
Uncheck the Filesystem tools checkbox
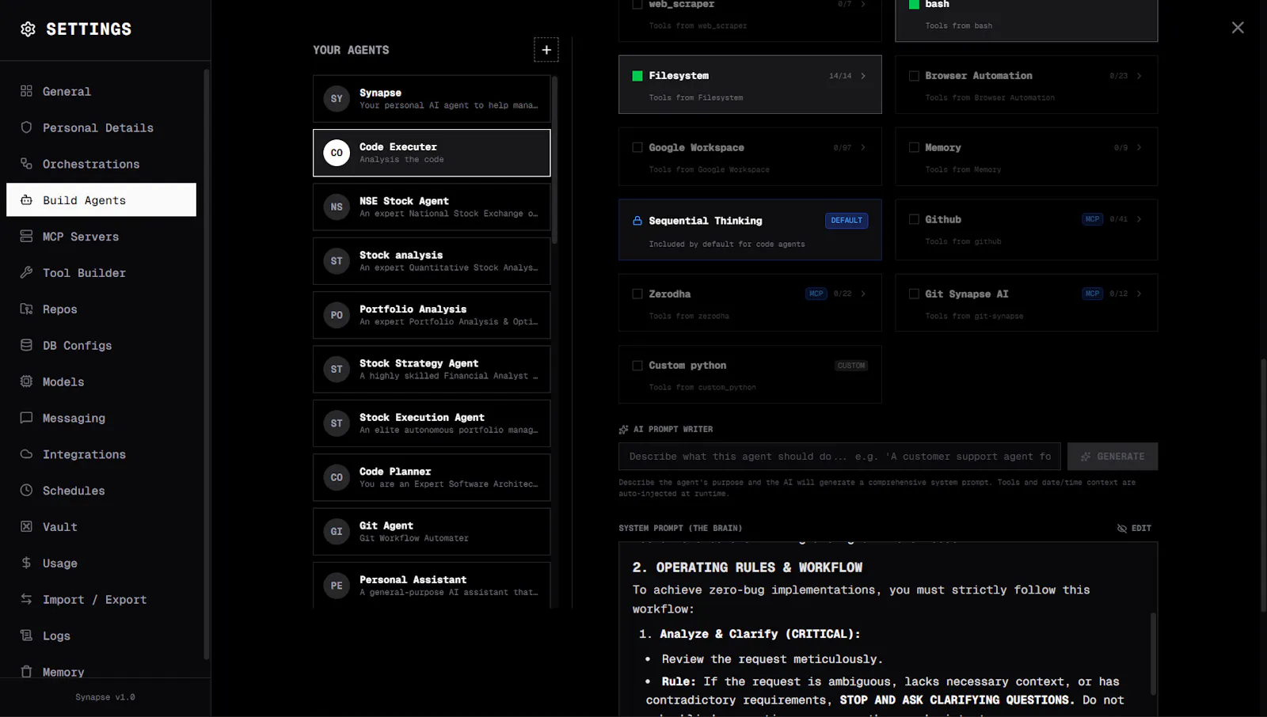point(637,76)
